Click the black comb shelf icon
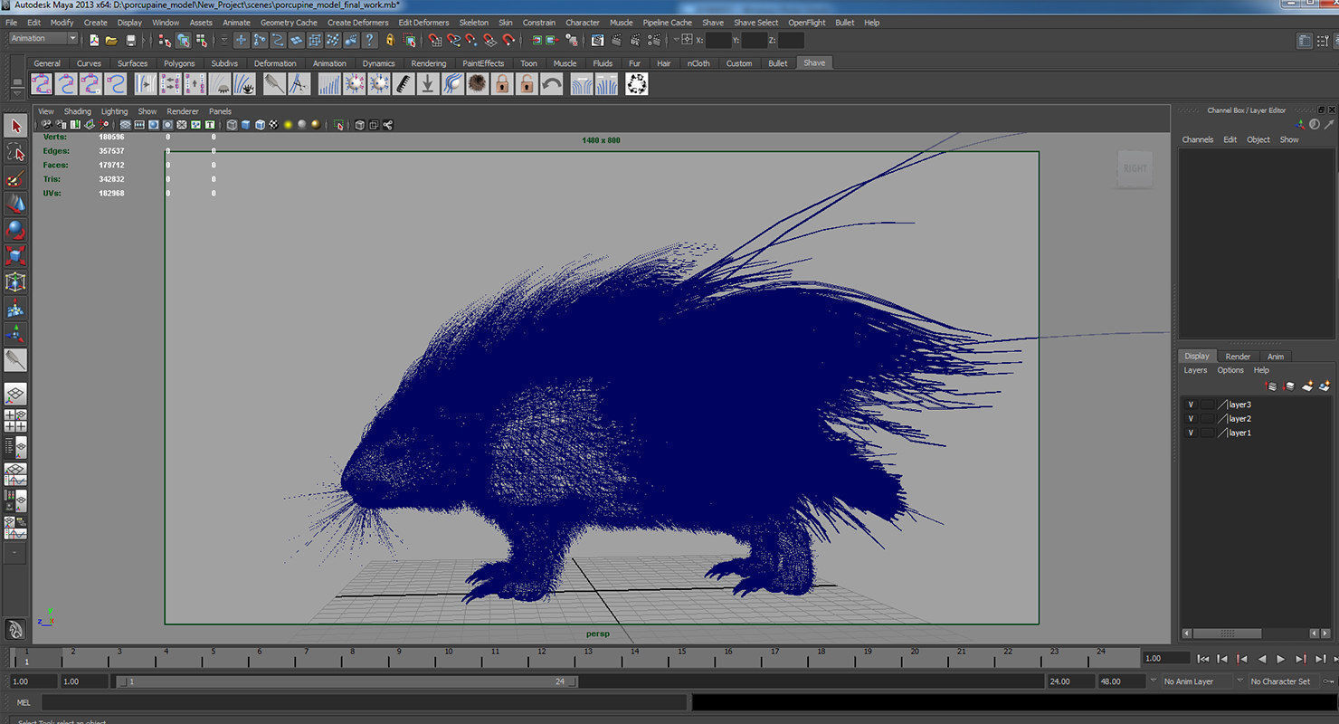1339x724 pixels. click(x=404, y=84)
